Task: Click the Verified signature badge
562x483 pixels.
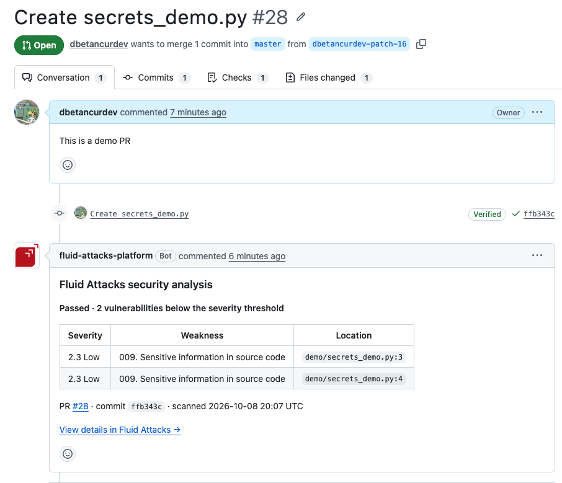Action: click(x=487, y=215)
